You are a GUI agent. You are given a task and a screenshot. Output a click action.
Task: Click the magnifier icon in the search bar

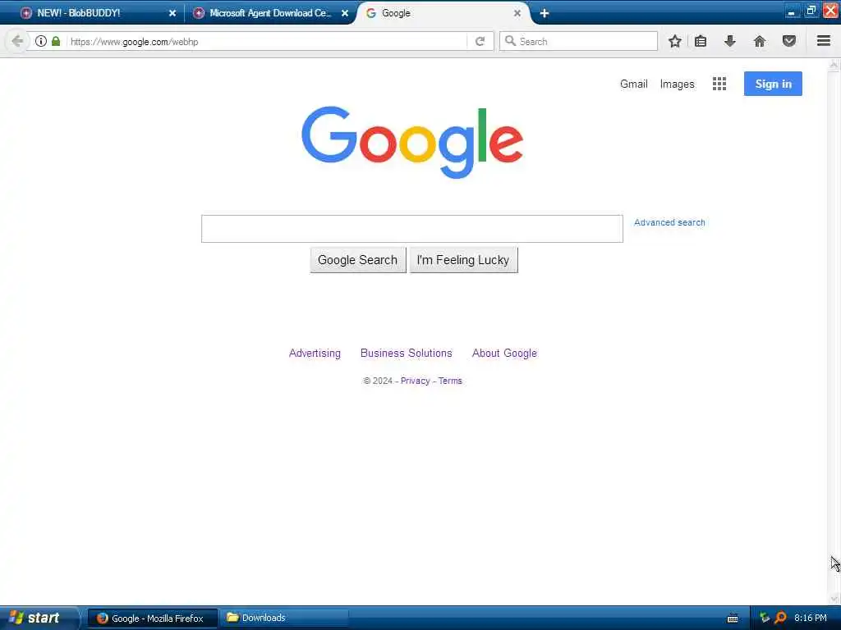(510, 41)
